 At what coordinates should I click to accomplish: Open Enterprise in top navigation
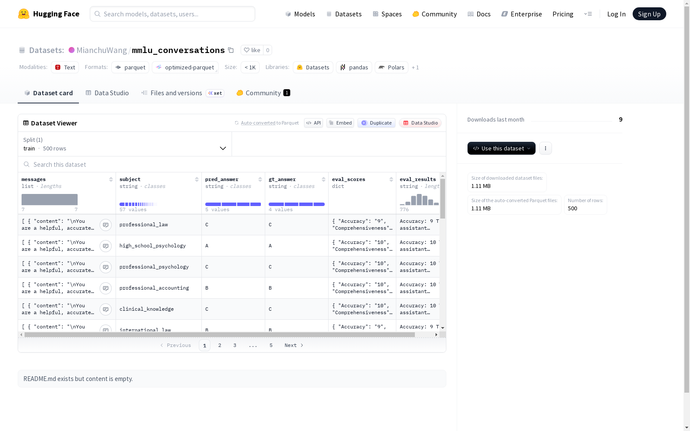click(x=521, y=14)
